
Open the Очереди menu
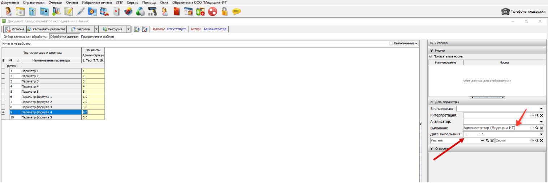[x=56, y=3]
